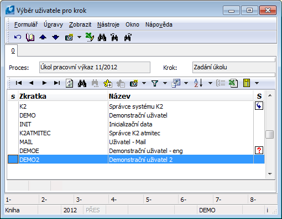Click the scrollbar up arrow of the user list

click(x=270, y=95)
